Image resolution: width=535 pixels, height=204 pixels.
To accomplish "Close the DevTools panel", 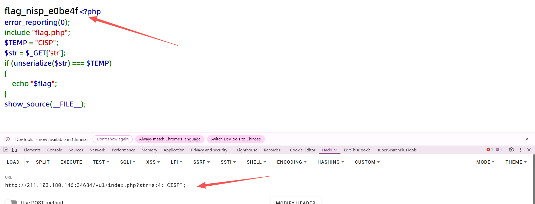I will click(529, 150).
